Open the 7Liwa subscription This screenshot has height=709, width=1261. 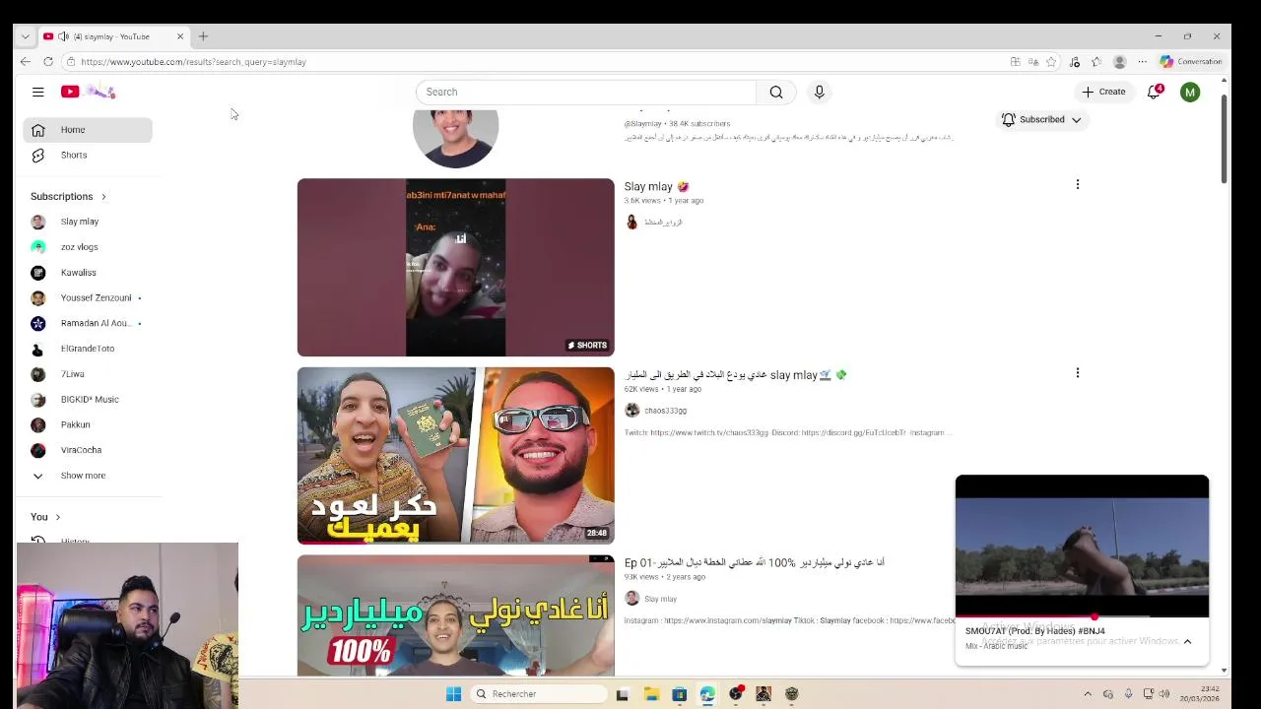[x=88, y=374]
